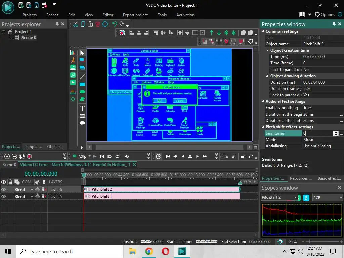Screen dimensions: 344x258
Task: Collapse the Project 1 tree node
Action: tap(3, 32)
